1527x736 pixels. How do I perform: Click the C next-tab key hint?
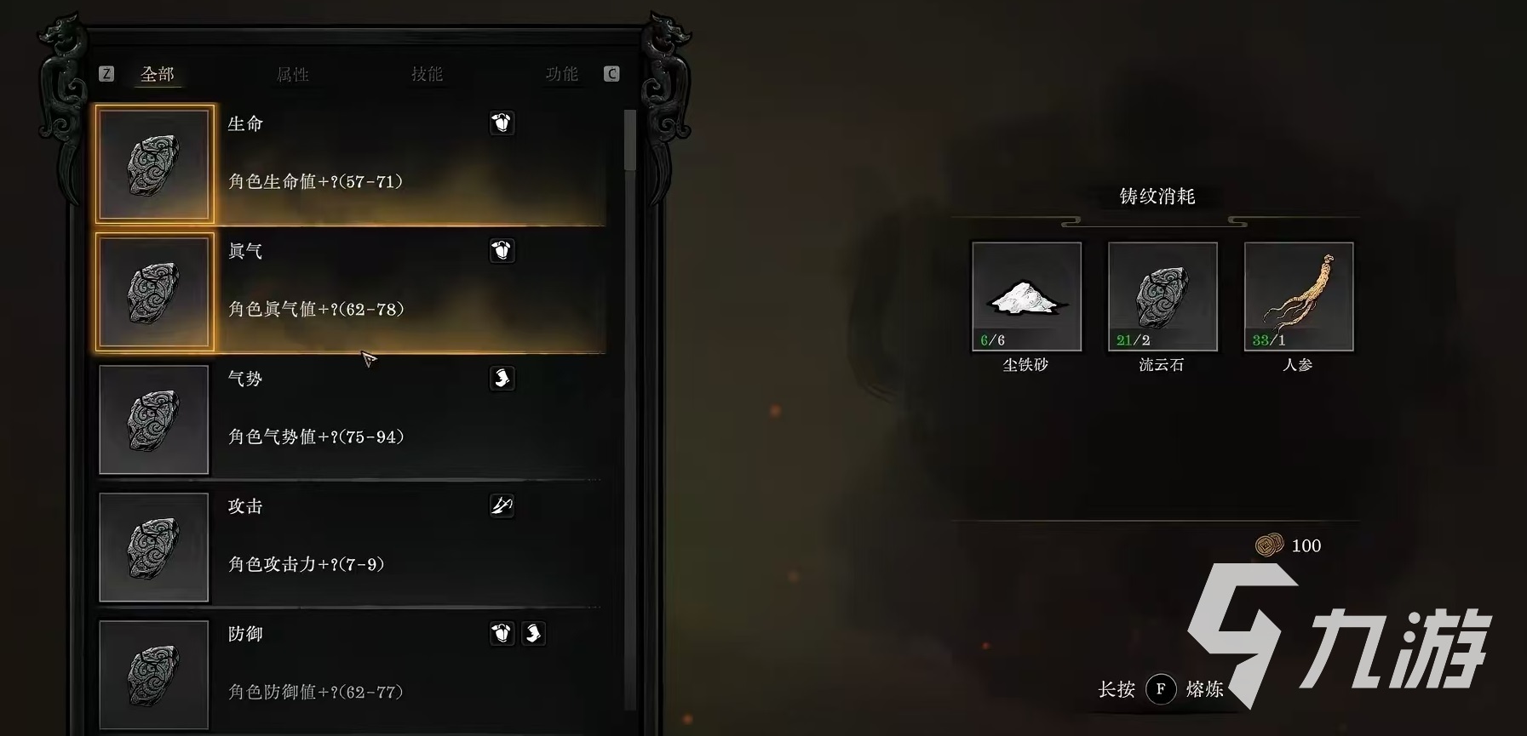[x=611, y=74]
